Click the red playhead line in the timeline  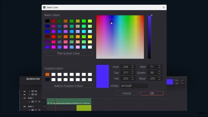tap(55, 105)
